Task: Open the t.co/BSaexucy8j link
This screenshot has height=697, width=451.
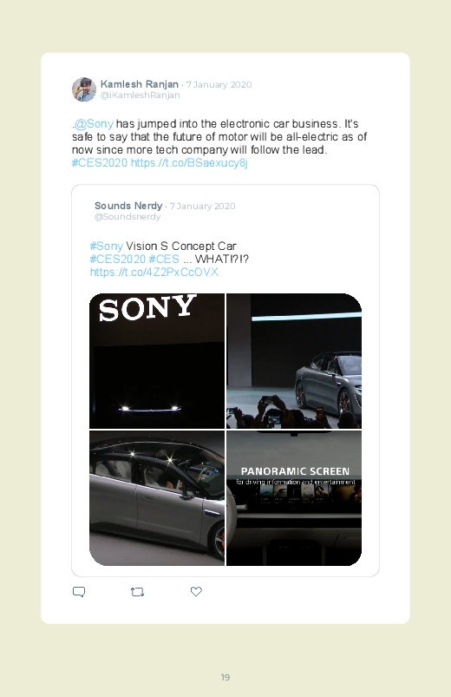Action: 189,162
